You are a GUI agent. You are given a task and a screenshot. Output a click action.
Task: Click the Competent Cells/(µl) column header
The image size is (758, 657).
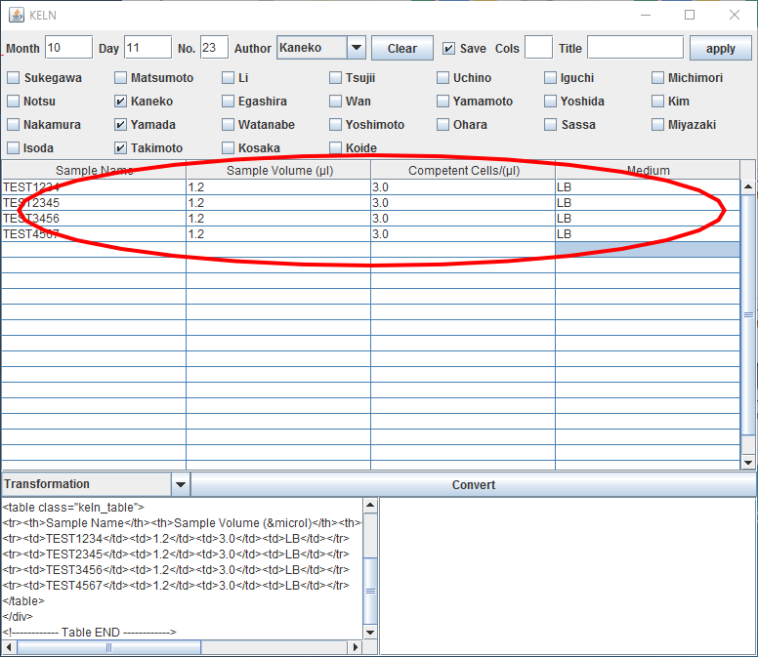pyautogui.click(x=463, y=170)
